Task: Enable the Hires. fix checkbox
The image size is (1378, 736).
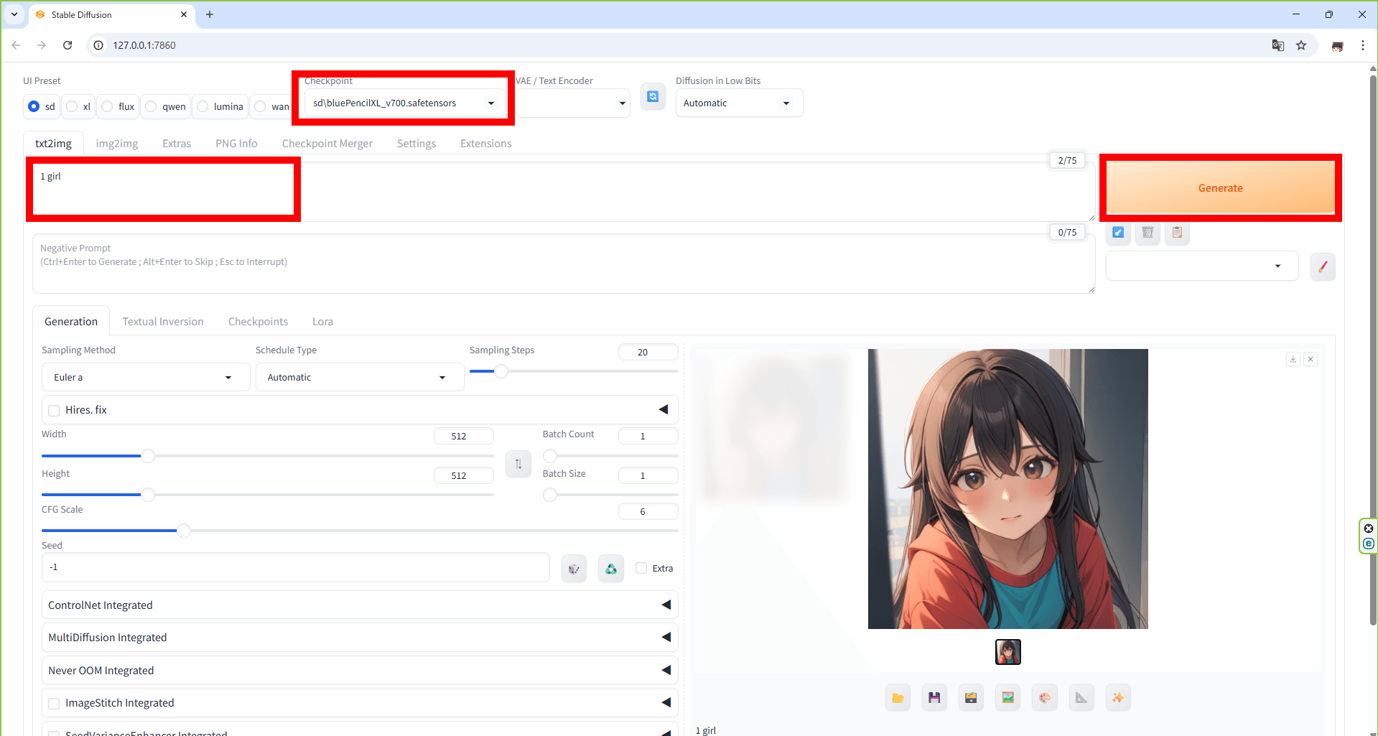Action: pos(54,411)
